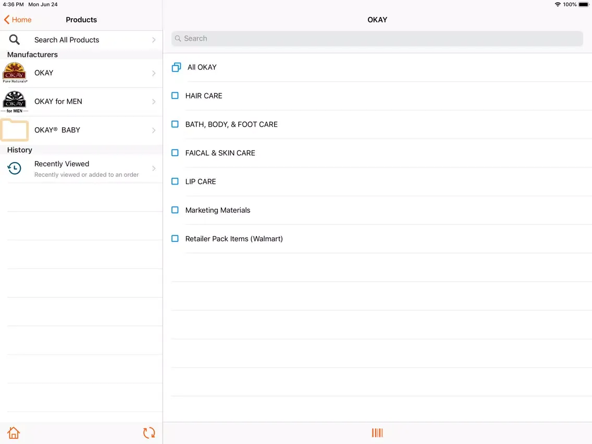Go to the home house icon in bottom bar
592x444 pixels.
[x=14, y=433]
